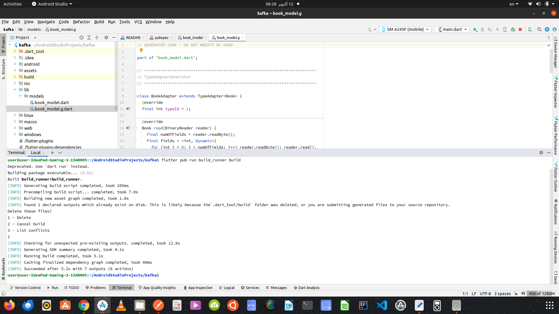559x314 pixels.
Task: Open the Navigate menu
Action: 46,22
